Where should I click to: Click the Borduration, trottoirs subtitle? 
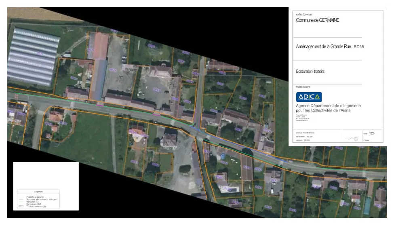pyautogui.click(x=310, y=71)
